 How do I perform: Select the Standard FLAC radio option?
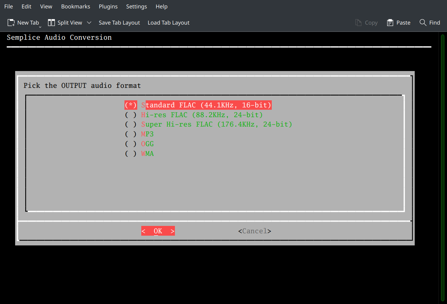pos(131,105)
